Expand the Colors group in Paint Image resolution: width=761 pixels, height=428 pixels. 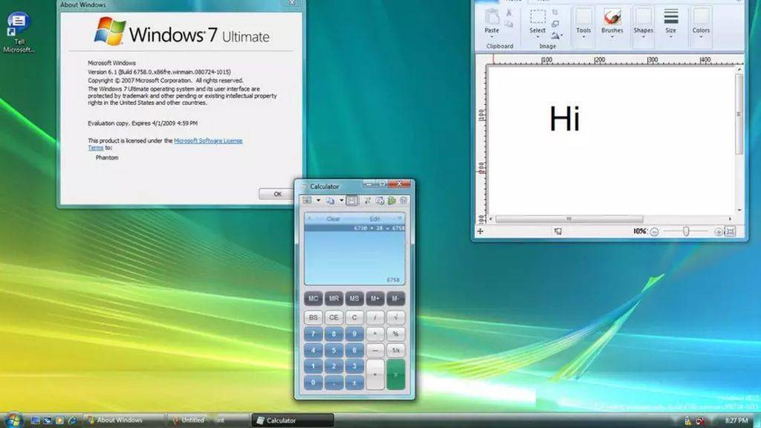pos(701,27)
